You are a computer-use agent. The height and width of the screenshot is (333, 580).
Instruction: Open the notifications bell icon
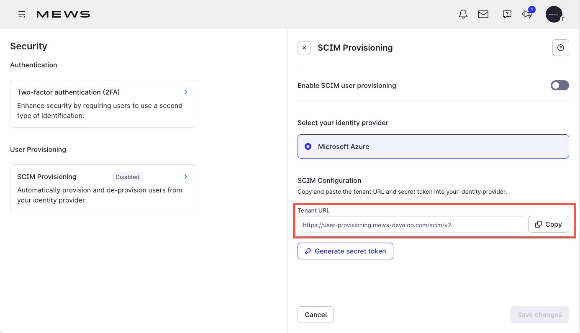463,14
